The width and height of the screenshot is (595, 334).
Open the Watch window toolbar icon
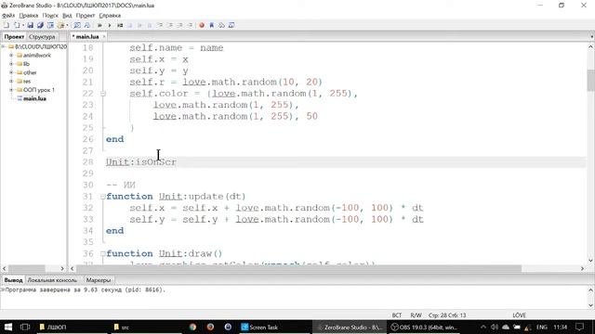pos(231,25)
